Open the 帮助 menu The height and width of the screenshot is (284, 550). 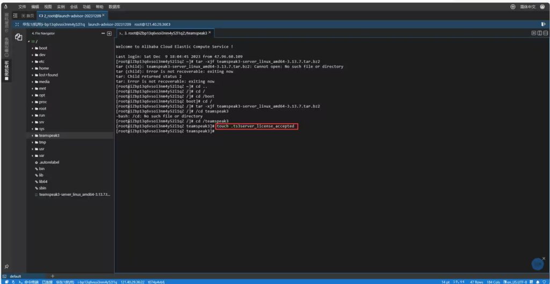point(99,6)
